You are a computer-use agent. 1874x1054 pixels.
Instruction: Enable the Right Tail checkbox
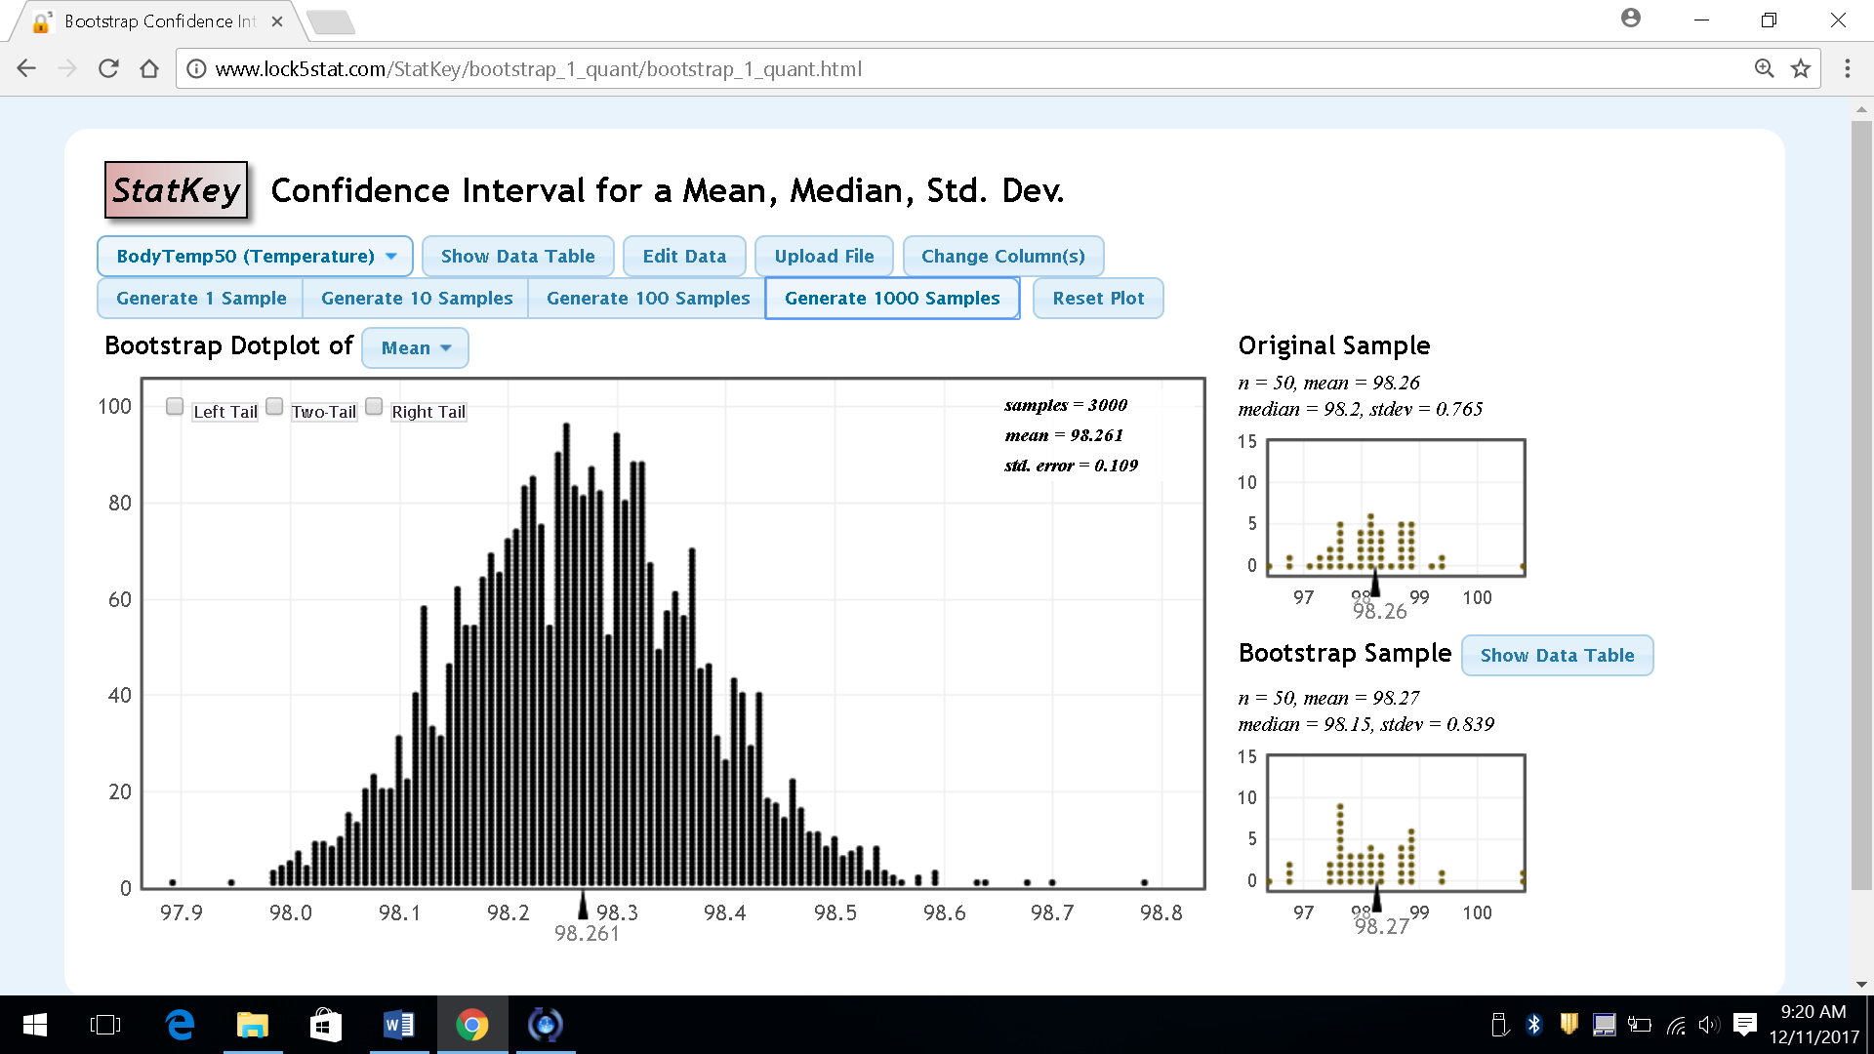(374, 406)
